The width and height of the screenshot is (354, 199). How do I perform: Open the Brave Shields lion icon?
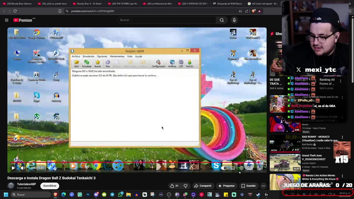(x=254, y=11)
